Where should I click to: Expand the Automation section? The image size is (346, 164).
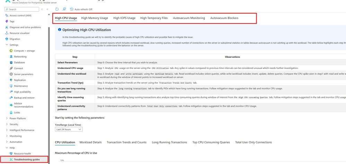coord(7,142)
